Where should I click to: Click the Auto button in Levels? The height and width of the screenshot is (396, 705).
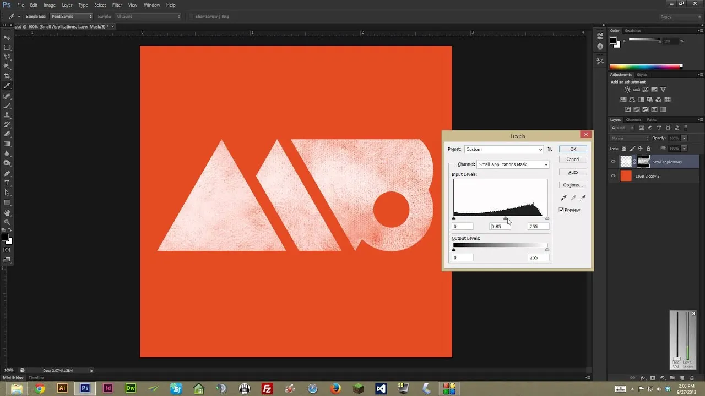coord(573,172)
